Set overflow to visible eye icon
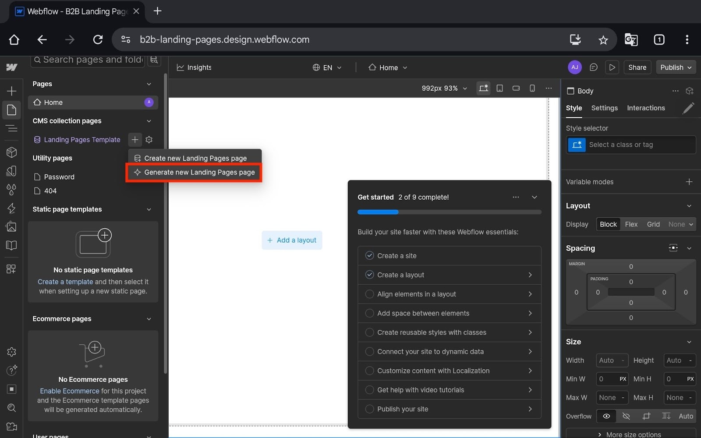Image resolution: width=701 pixels, height=438 pixels. pyautogui.click(x=606, y=416)
